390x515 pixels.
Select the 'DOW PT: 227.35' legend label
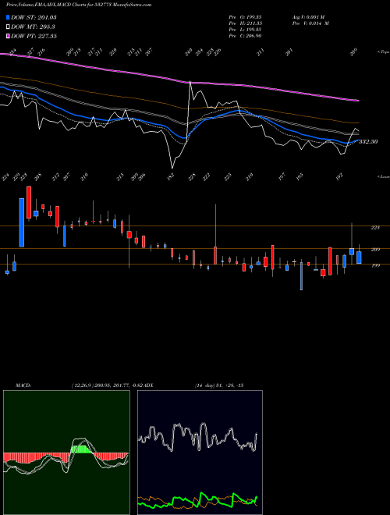[x=34, y=36]
